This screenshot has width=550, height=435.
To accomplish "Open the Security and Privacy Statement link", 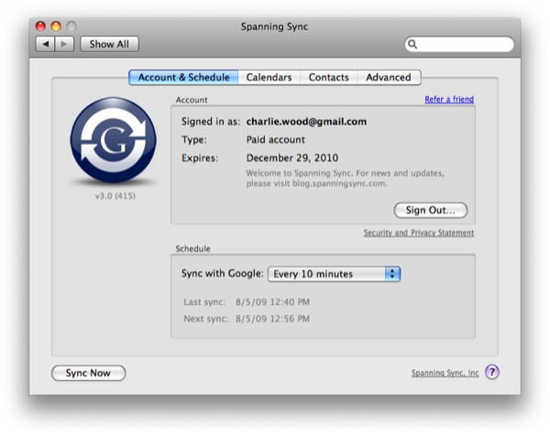I will 419,233.
